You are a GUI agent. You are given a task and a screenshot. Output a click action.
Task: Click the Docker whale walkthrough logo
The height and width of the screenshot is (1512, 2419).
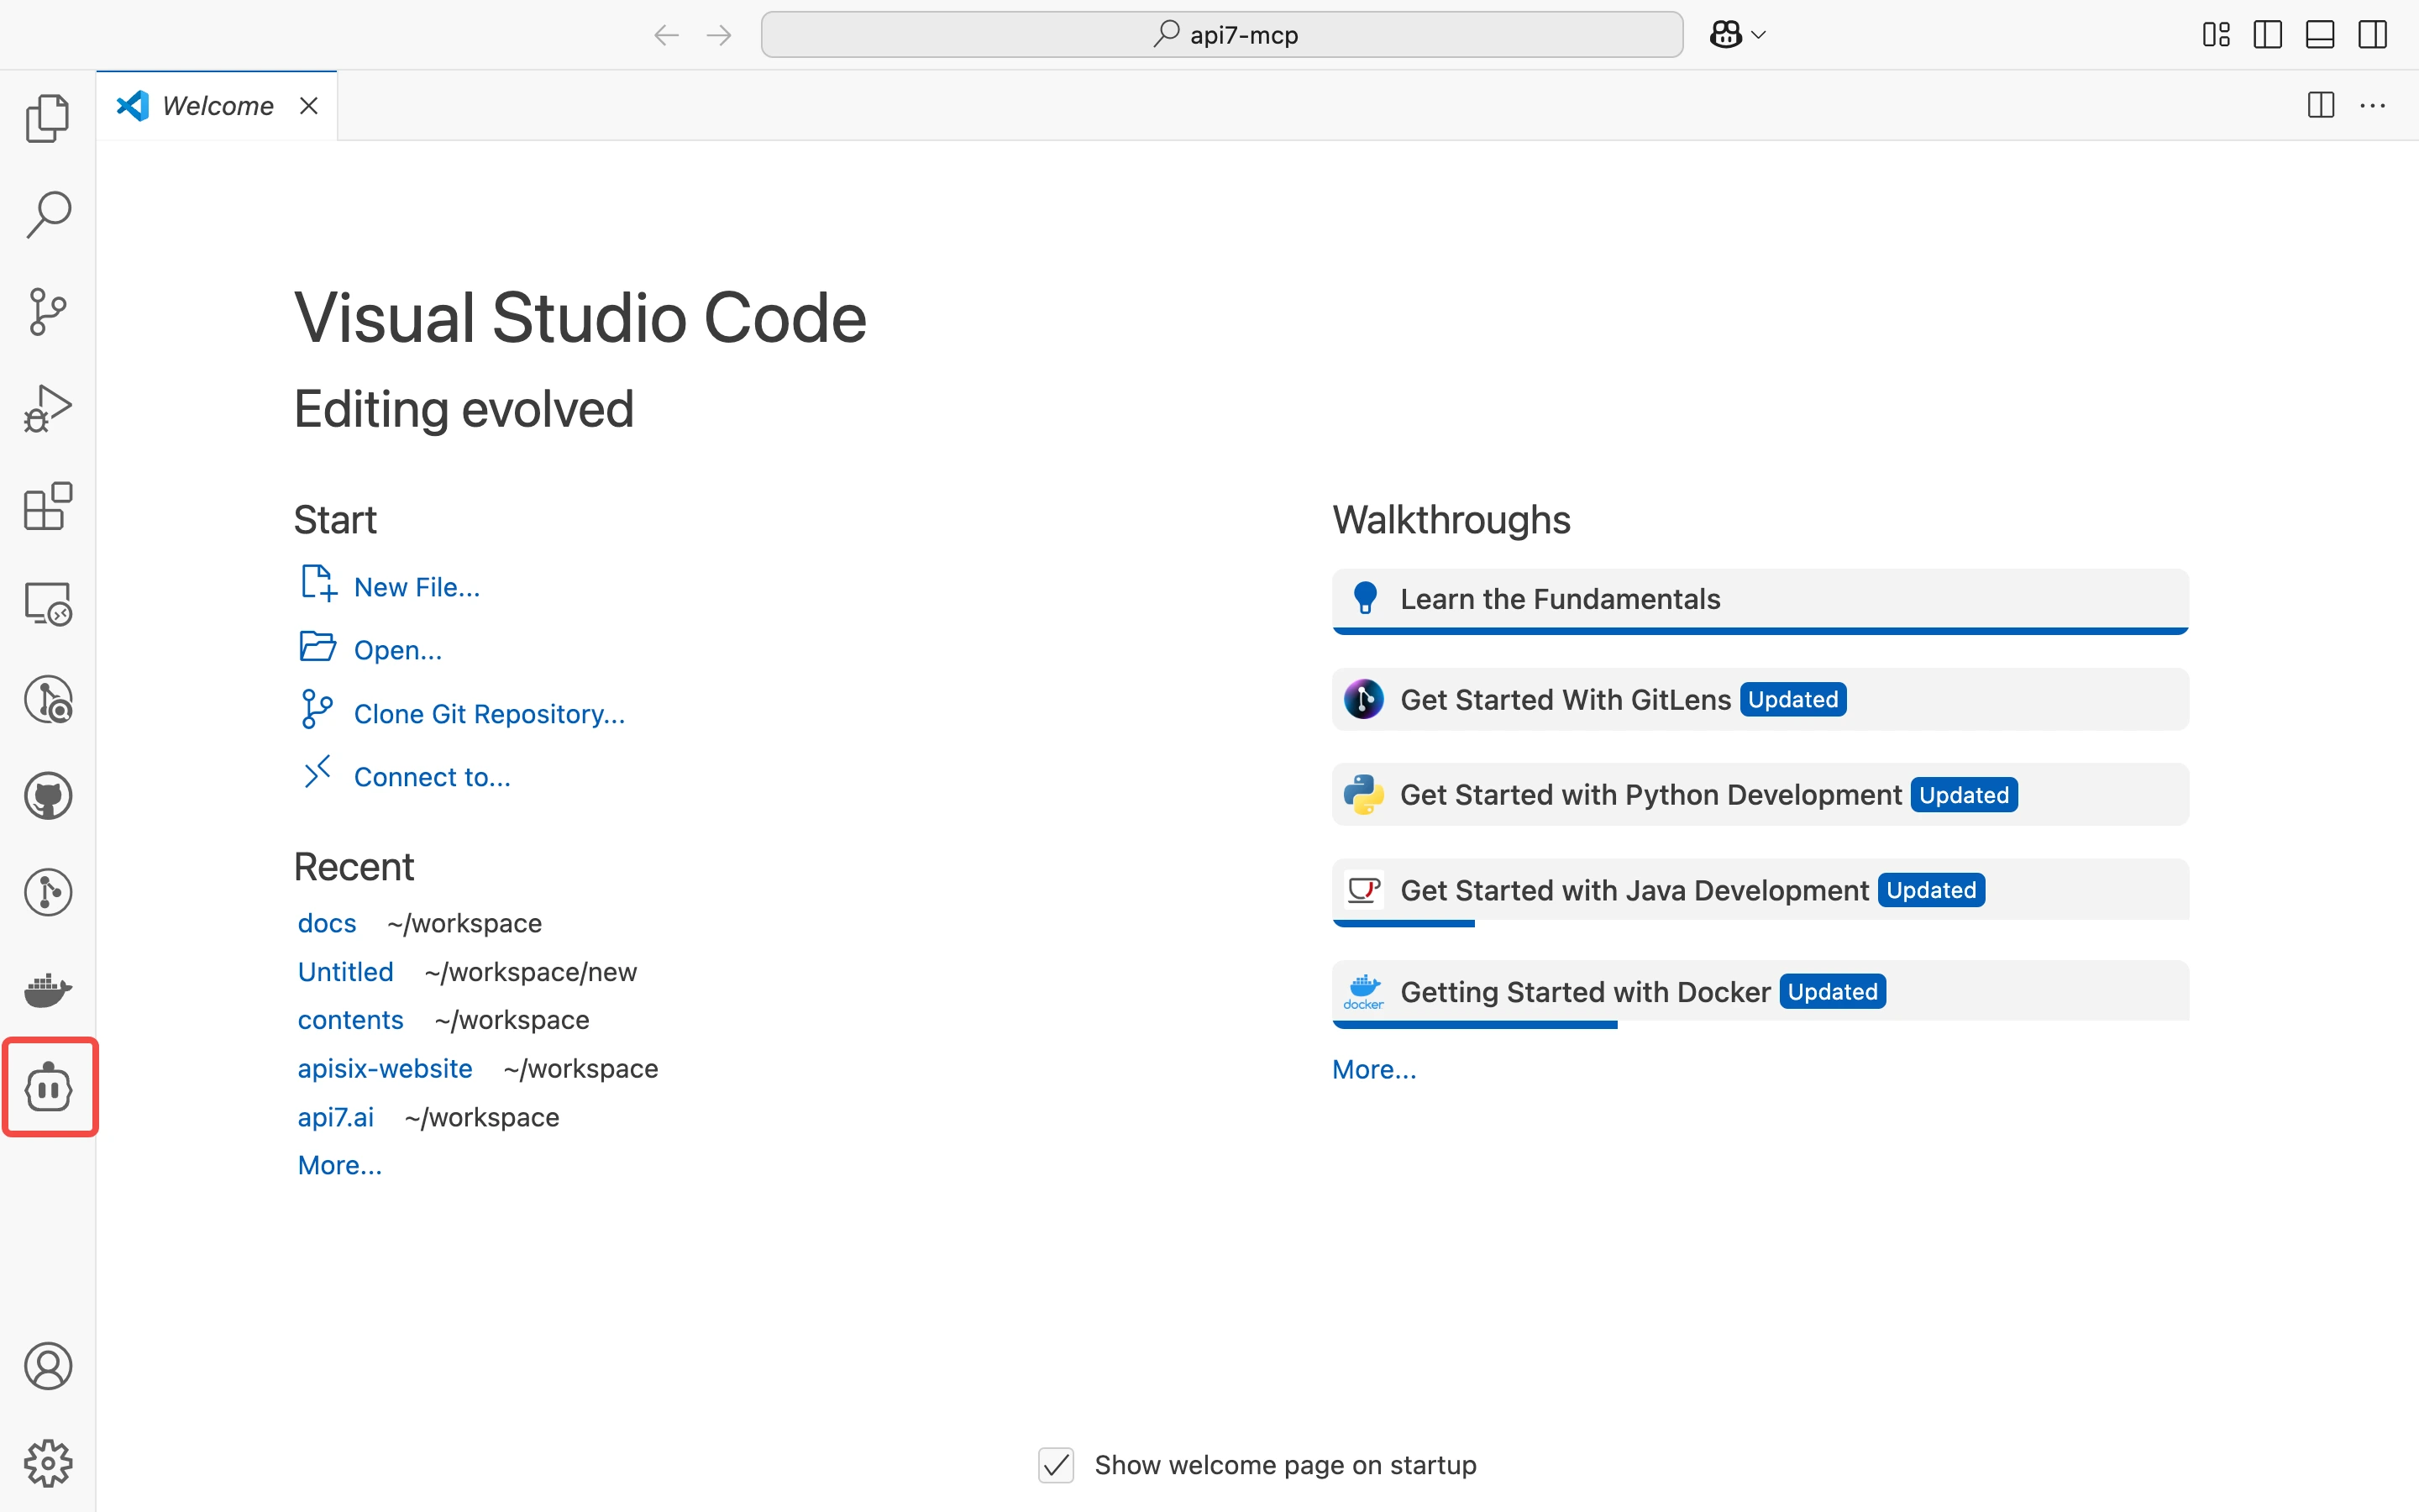pyautogui.click(x=1363, y=991)
